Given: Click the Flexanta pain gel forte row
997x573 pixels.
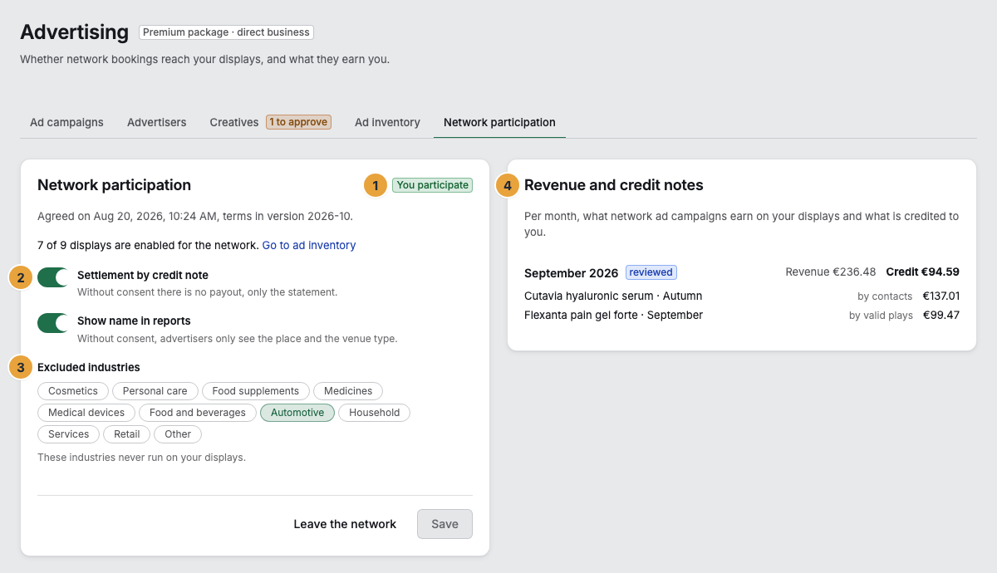Looking at the screenshot, I should pos(742,316).
